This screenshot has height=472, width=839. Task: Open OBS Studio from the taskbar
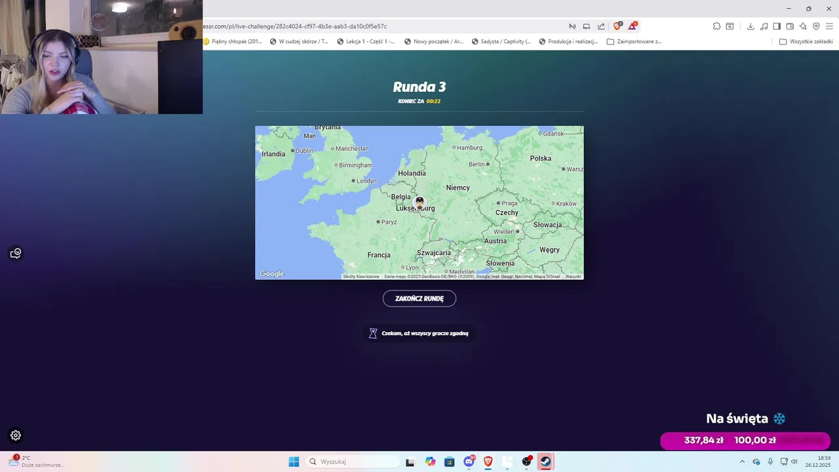point(526,462)
